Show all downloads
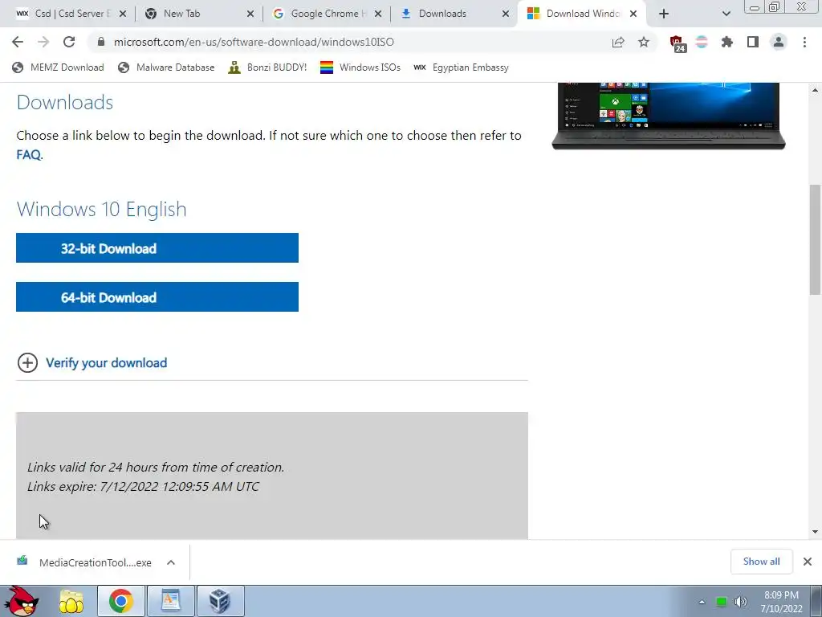822x617 pixels. pyautogui.click(x=761, y=562)
